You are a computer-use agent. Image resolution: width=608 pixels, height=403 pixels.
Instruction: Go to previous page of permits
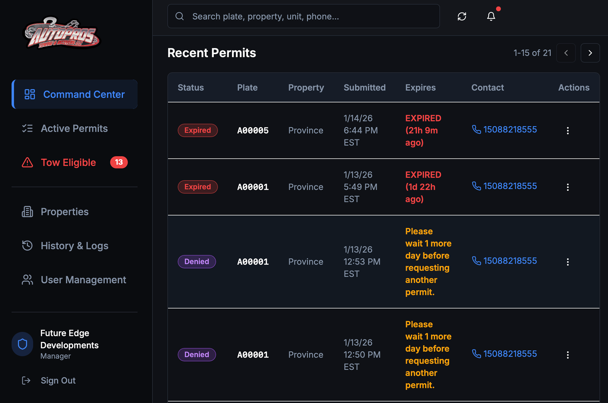click(x=566, y=53)
